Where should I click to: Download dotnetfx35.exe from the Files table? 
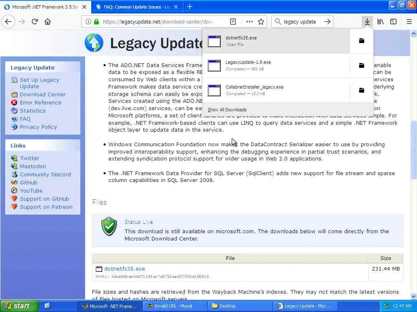pyautogui.click(x=125, y=269)
